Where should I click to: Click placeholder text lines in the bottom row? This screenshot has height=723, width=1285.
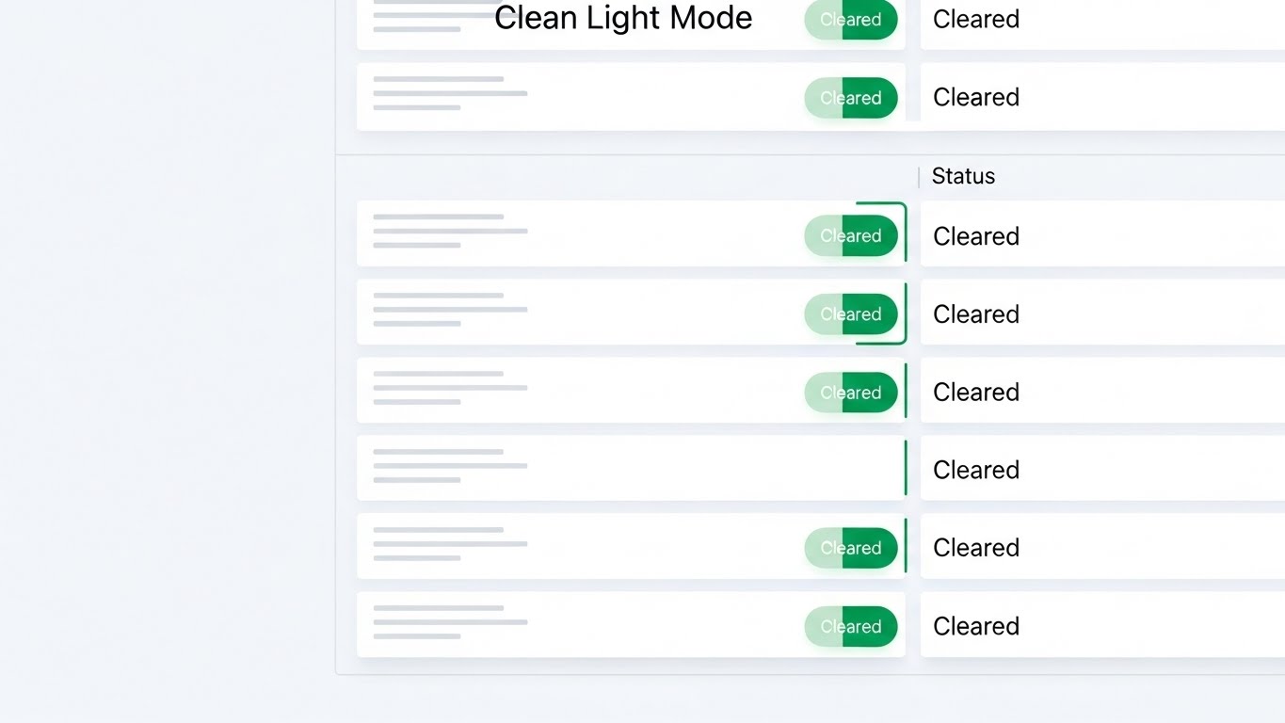click(450, 622)
